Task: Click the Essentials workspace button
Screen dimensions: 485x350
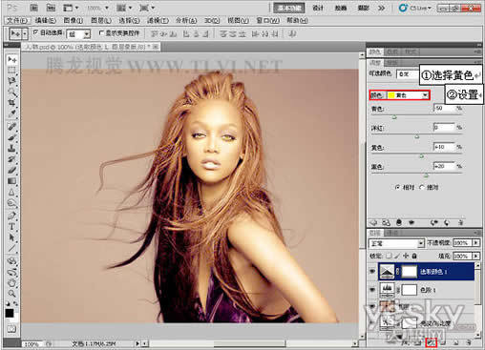Action: coord(289,8)
